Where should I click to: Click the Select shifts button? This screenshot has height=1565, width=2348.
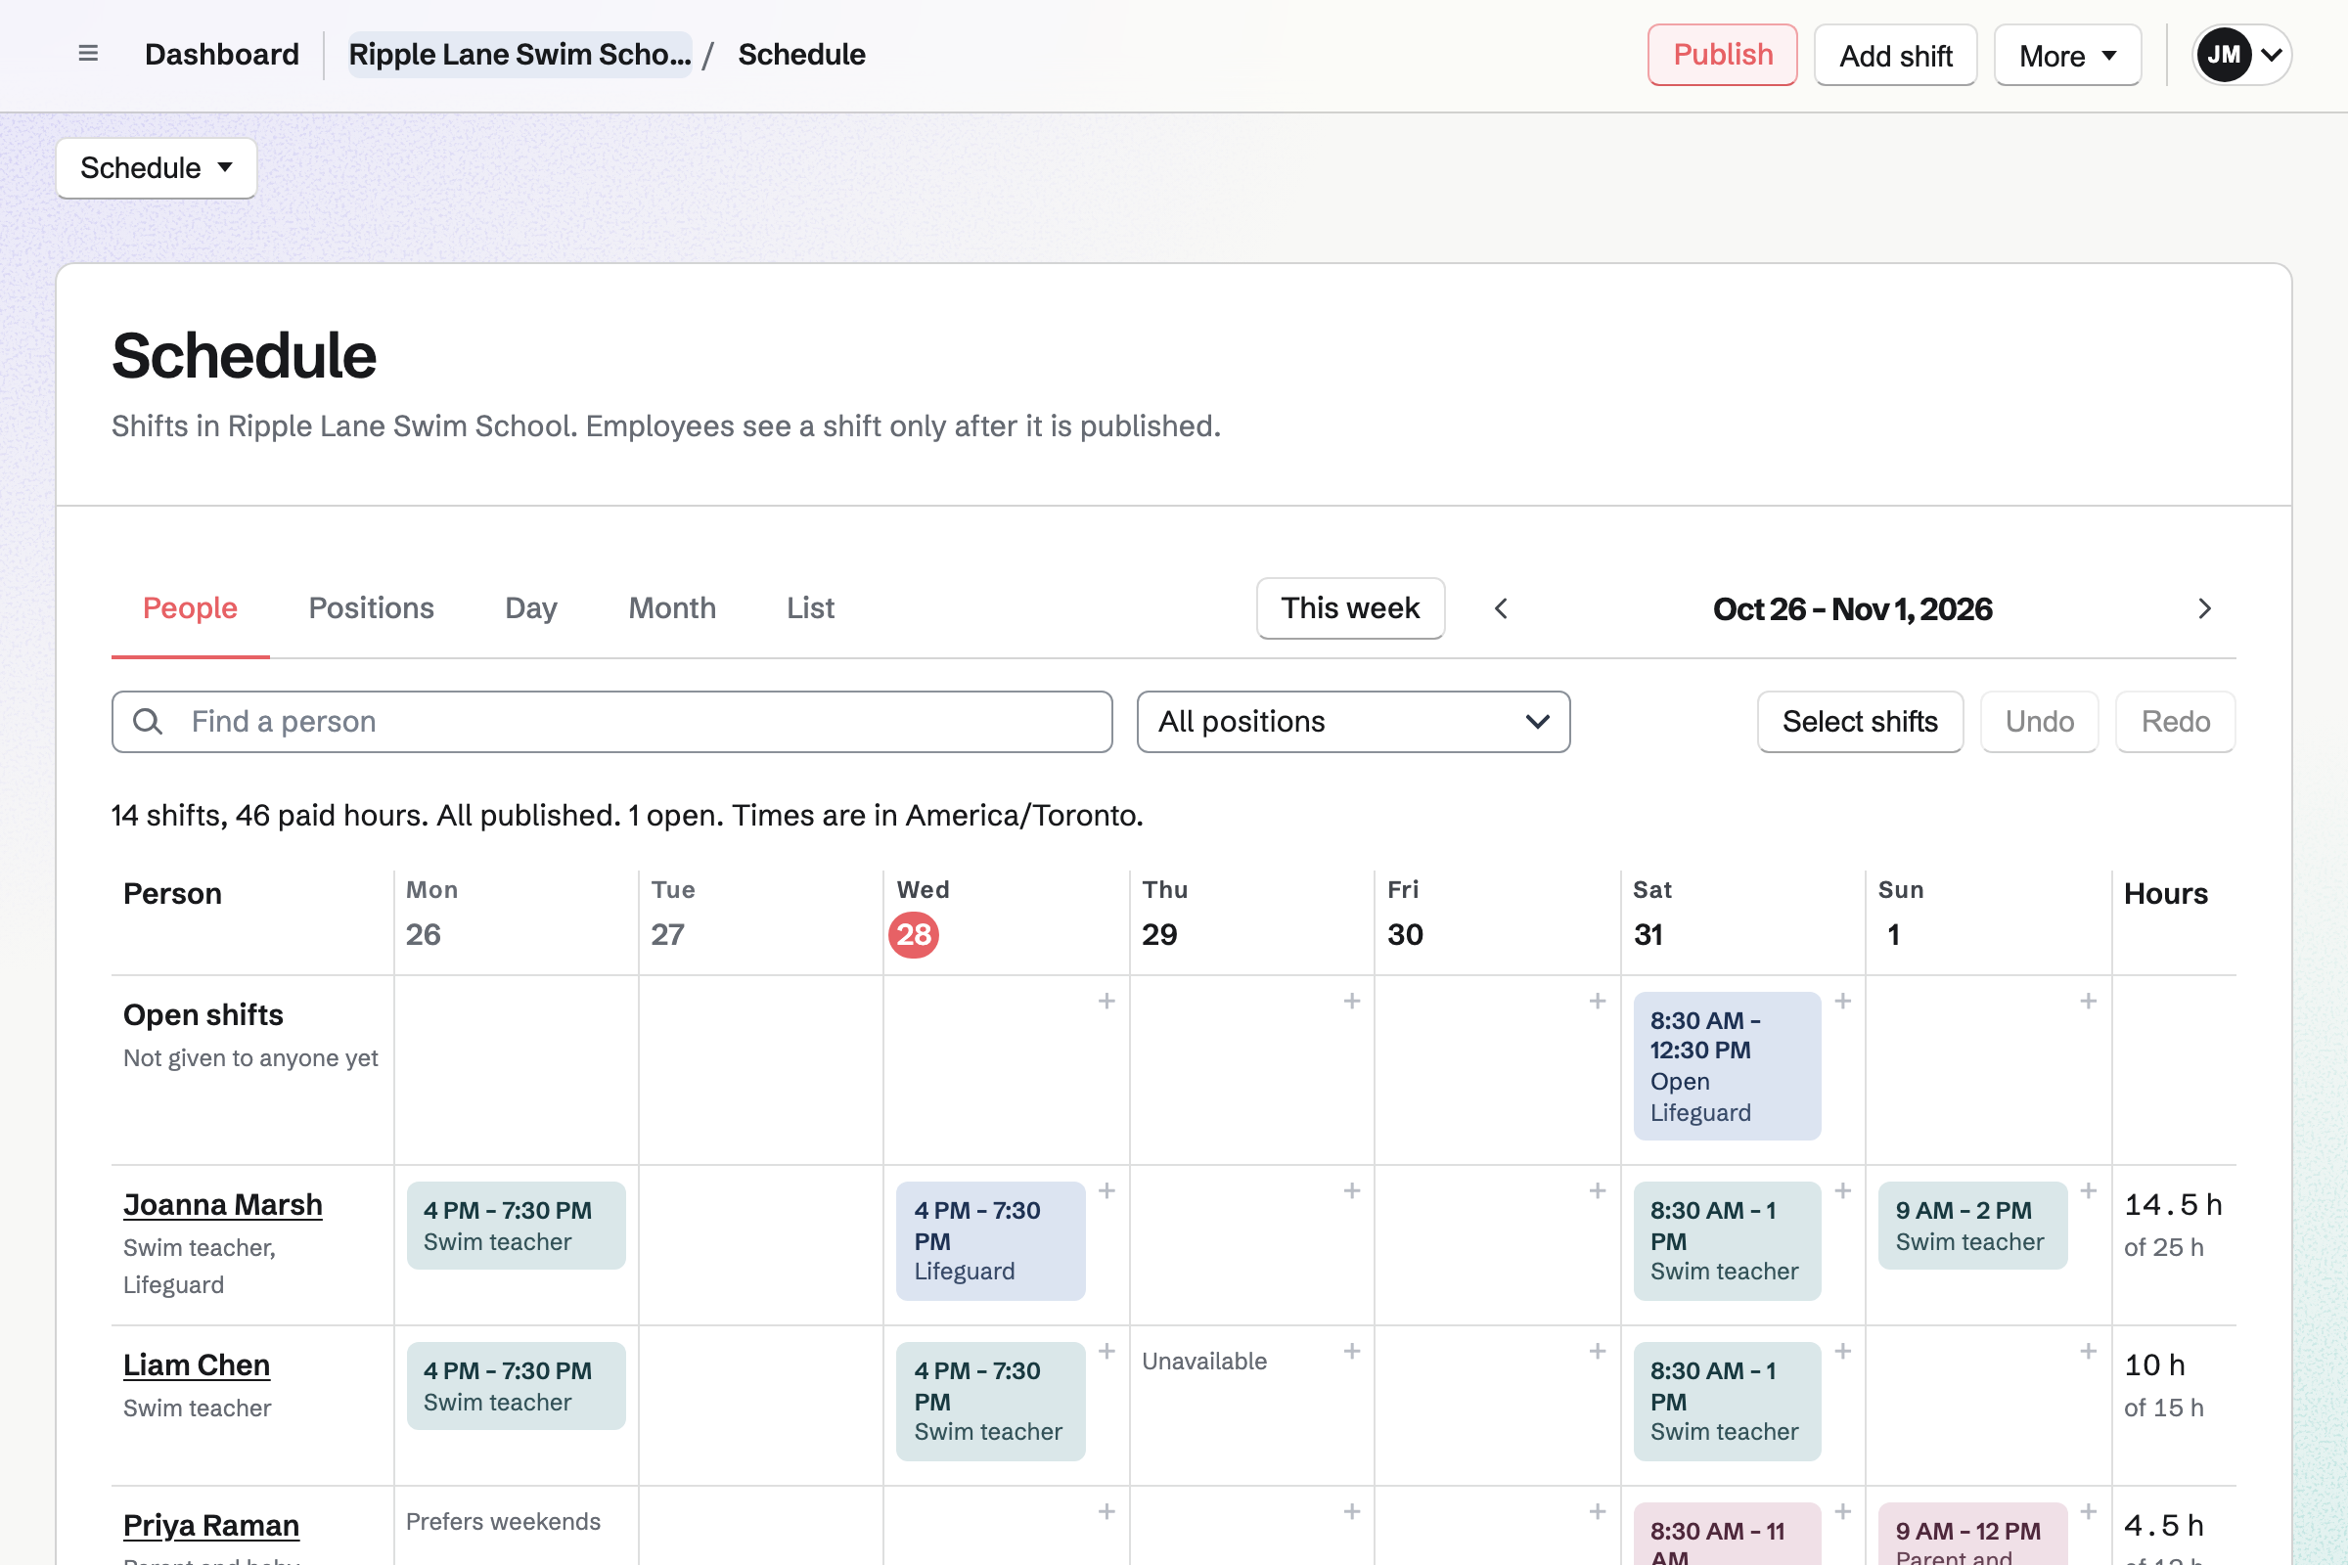tap(1860, 722)
